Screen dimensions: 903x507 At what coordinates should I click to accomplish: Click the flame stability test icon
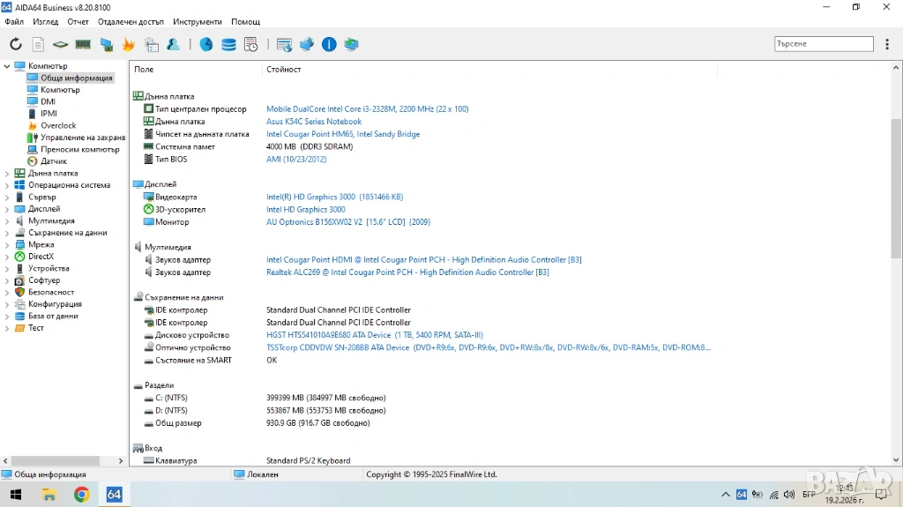129,44
